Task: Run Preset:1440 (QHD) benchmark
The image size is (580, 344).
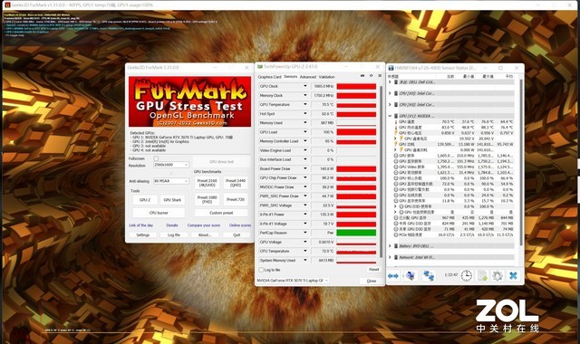Action: tap(236, 183)
